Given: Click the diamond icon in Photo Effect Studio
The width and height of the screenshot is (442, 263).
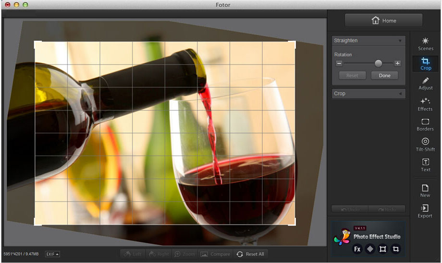Looking at the screenshot, I should [x=370, y=249].
